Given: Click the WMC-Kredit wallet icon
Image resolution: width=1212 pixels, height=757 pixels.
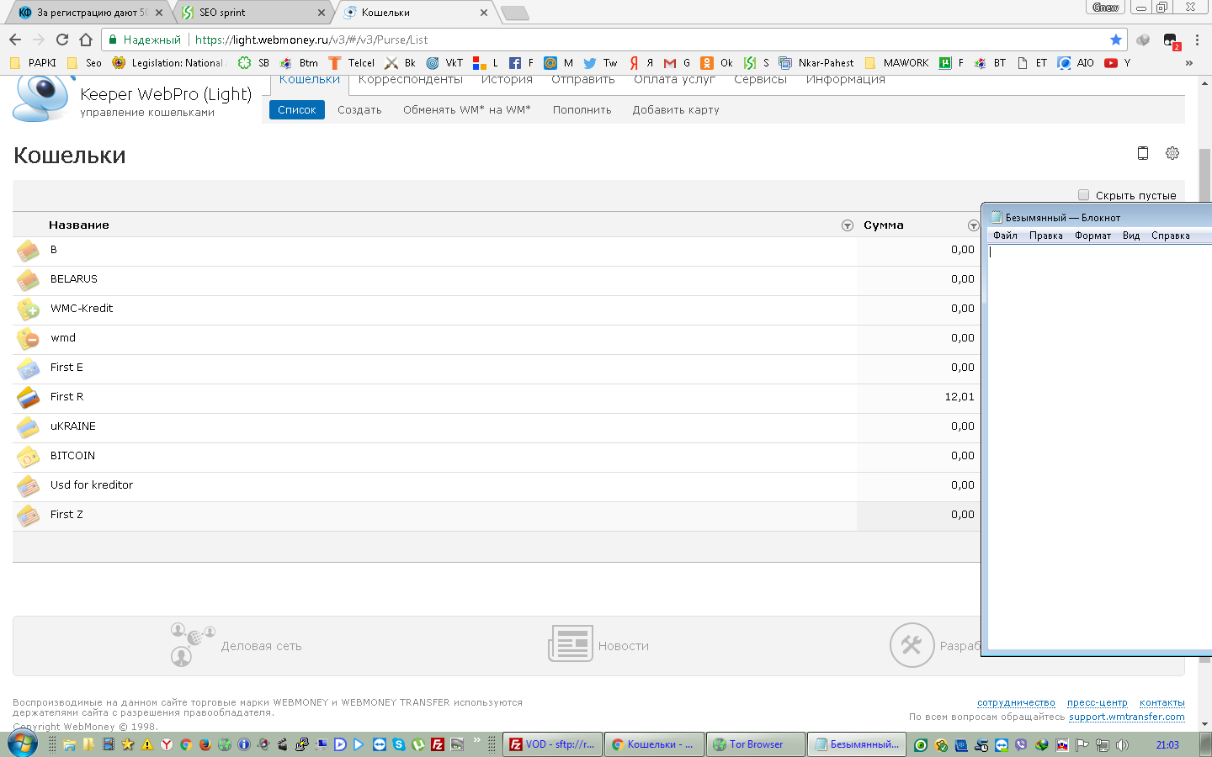Looking at the screenshot, I should [28, 309].
